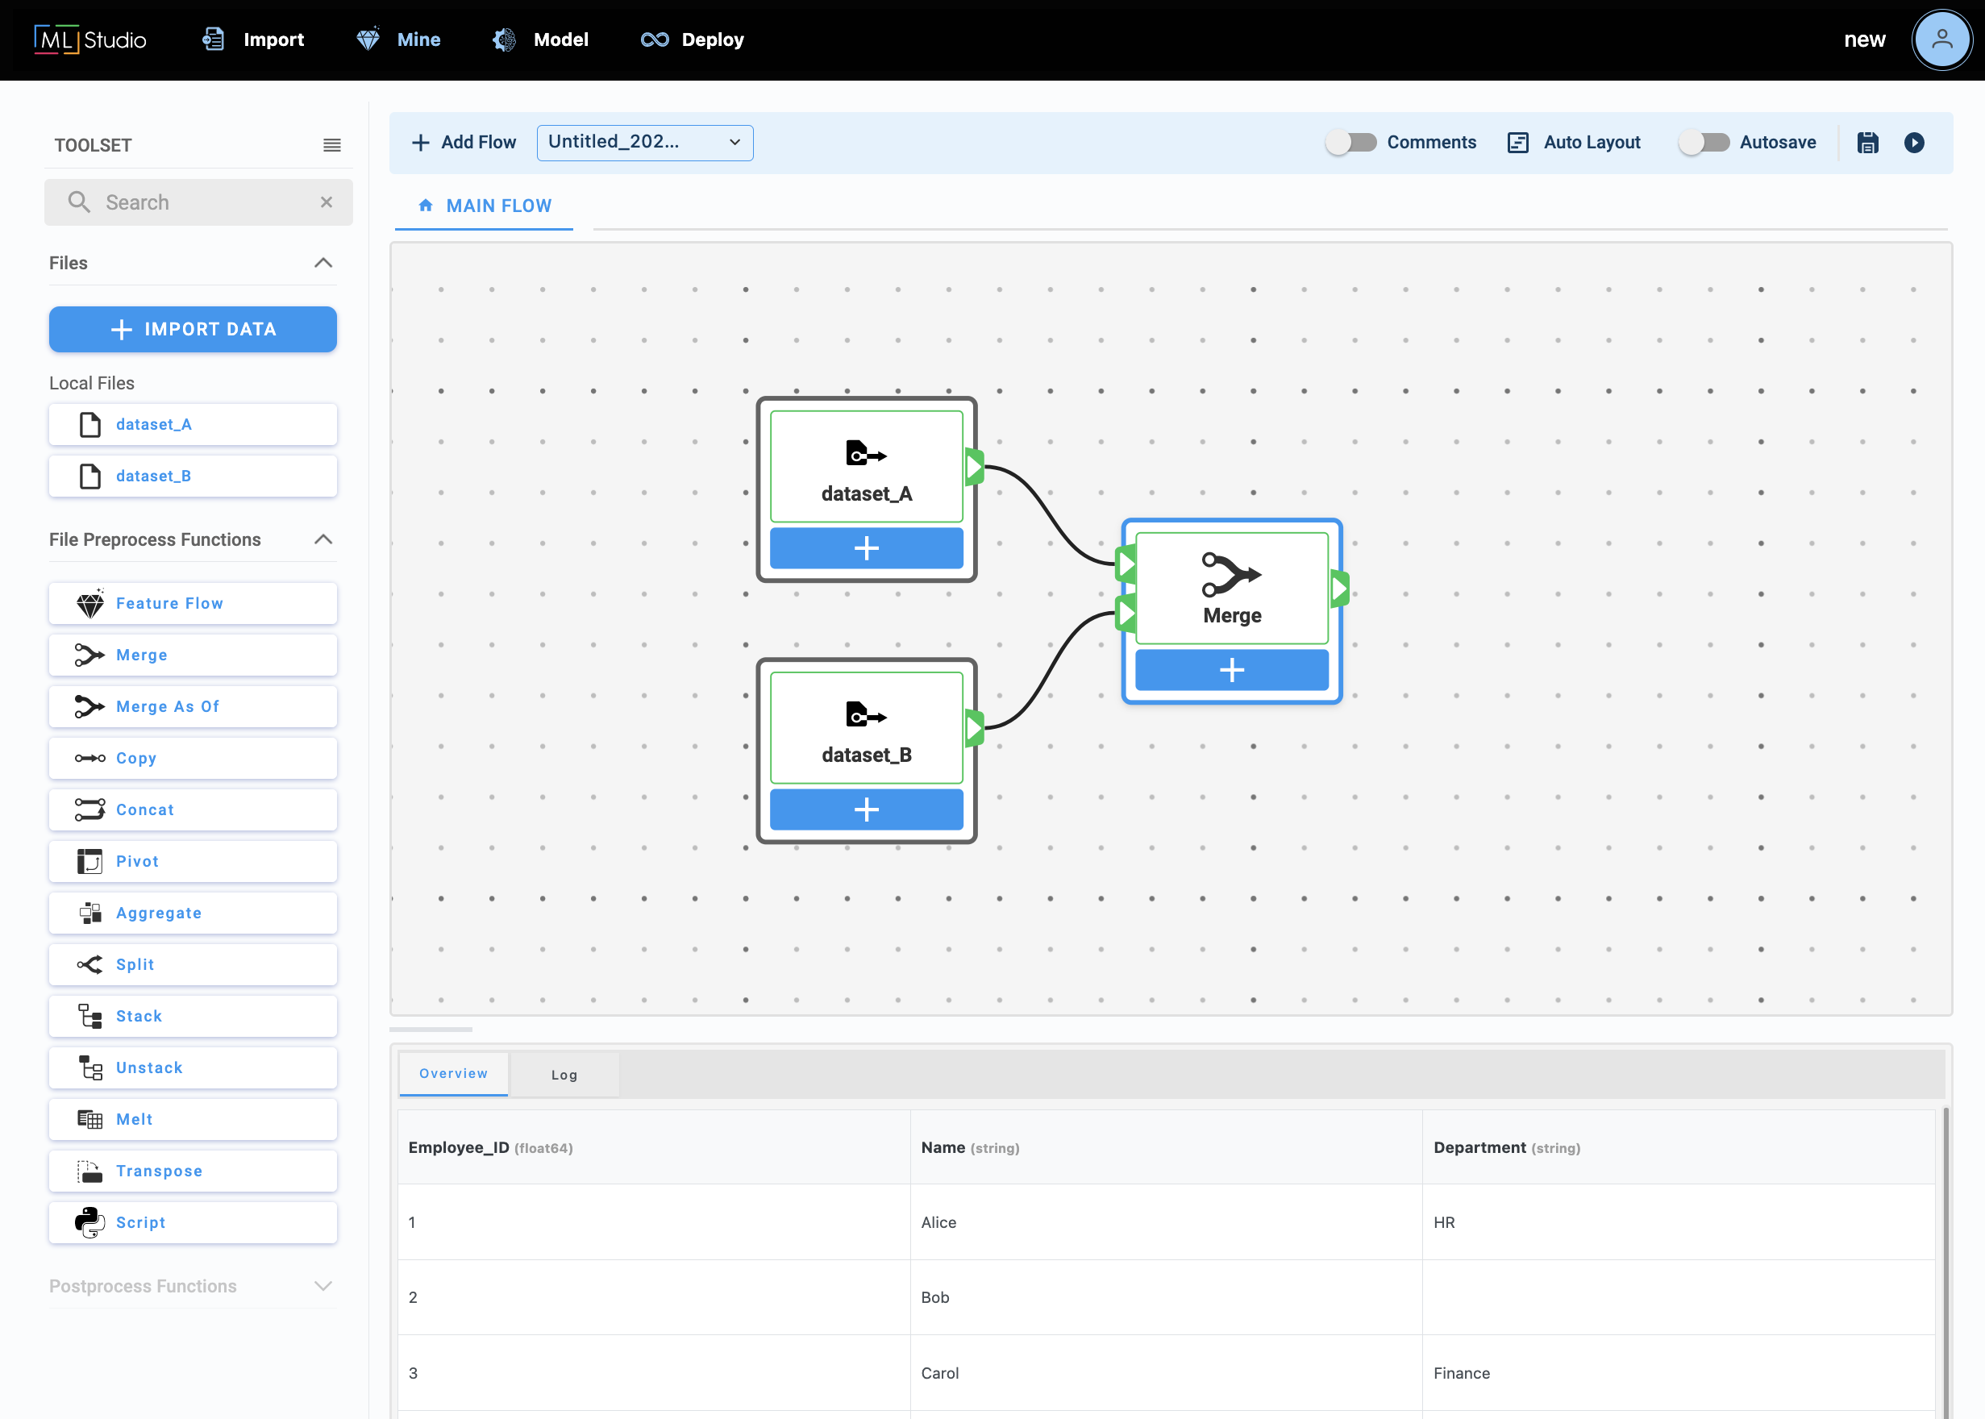
Task: Enable the Comments toggle
Action: 1350,143
